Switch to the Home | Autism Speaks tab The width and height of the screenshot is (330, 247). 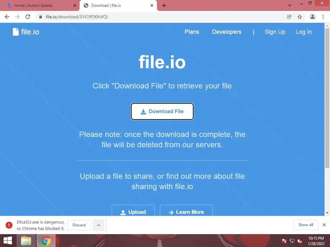[x=40, y=5]
